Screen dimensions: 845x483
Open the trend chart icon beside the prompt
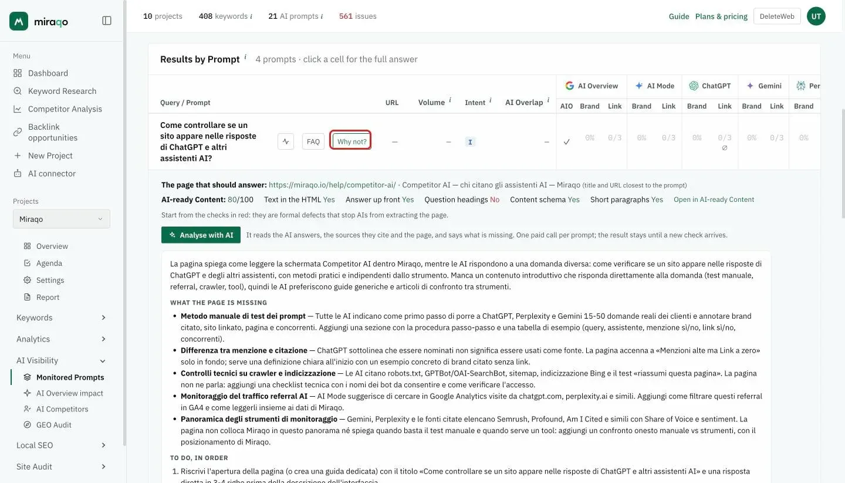(286, 141)
